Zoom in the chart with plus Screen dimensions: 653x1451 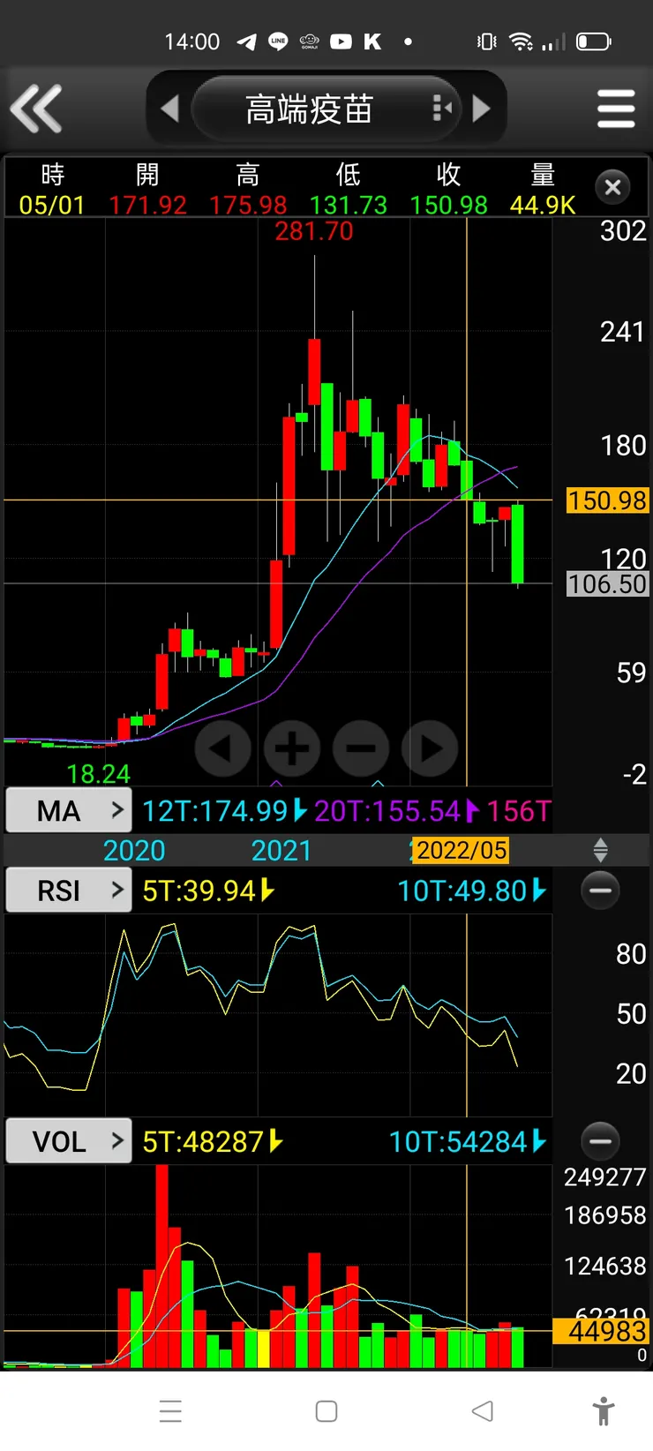(x=292, y=748)
